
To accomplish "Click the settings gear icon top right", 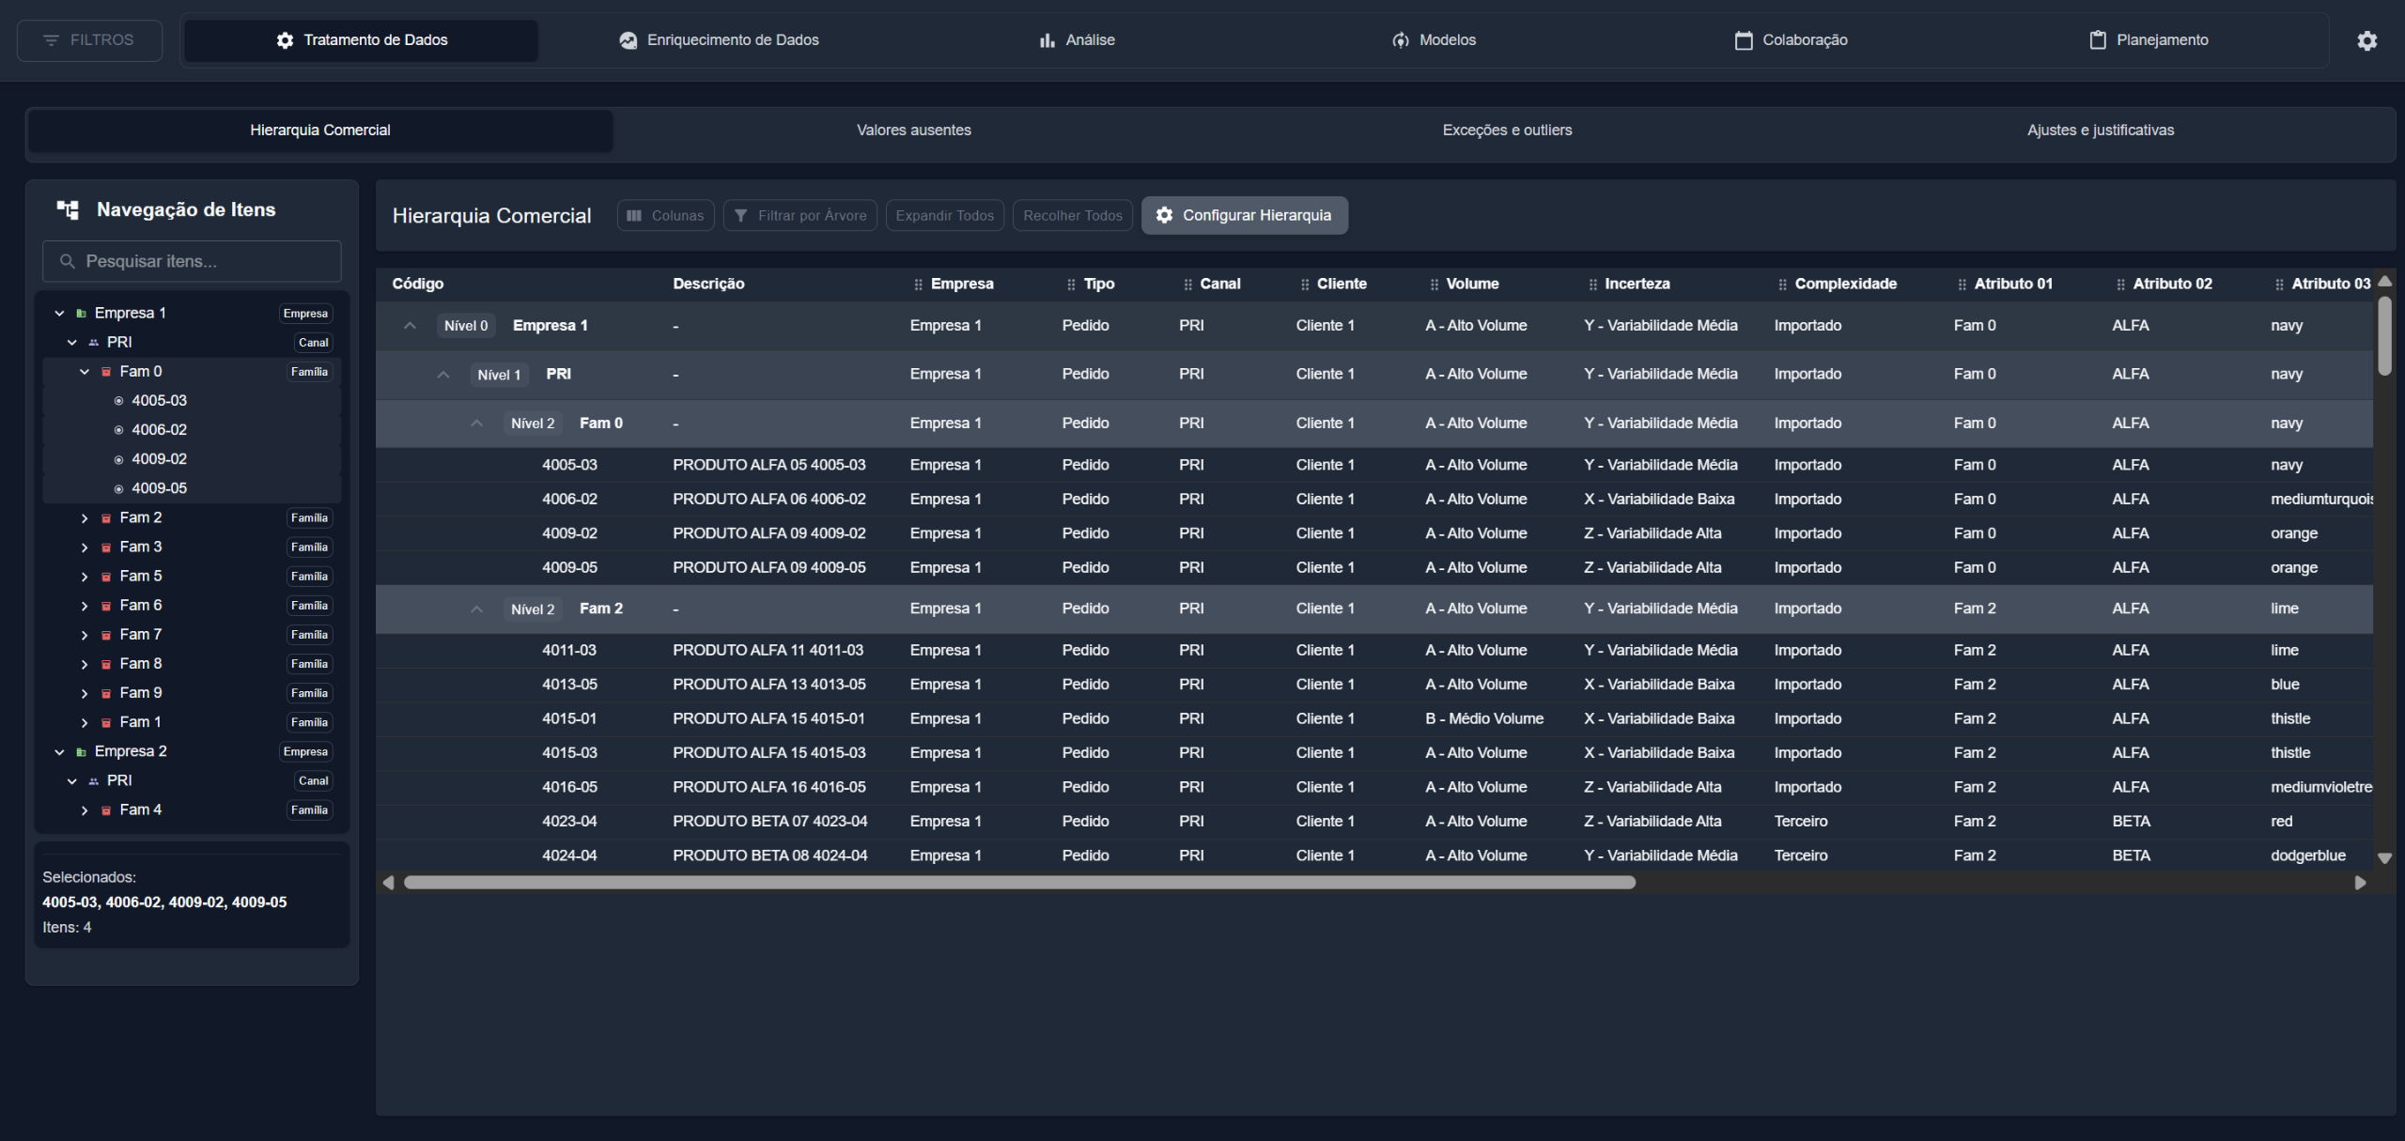I will (2366, 40).
